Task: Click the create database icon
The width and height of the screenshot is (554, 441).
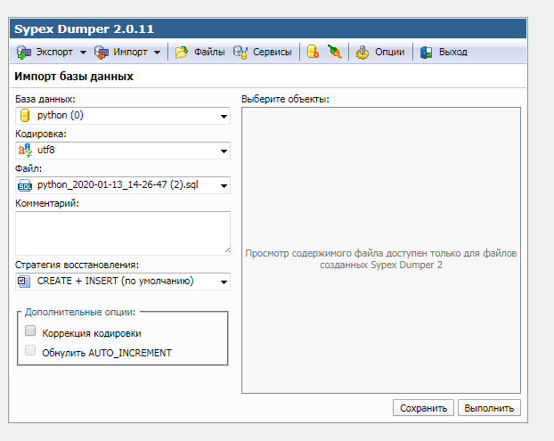Action: point(313,52)
